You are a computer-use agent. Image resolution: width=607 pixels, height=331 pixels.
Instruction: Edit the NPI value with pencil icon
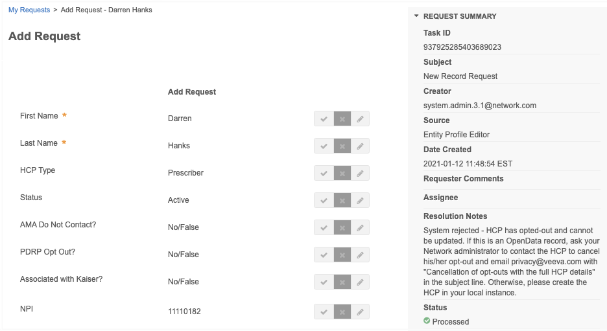coord(360,312)
